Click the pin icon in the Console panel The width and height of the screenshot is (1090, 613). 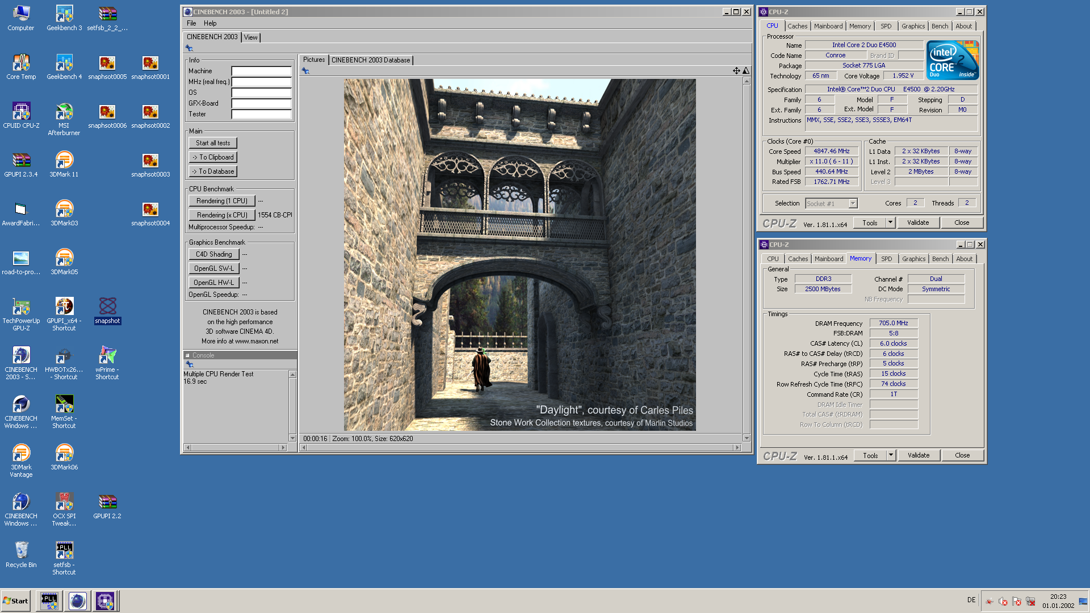point(190,364)
